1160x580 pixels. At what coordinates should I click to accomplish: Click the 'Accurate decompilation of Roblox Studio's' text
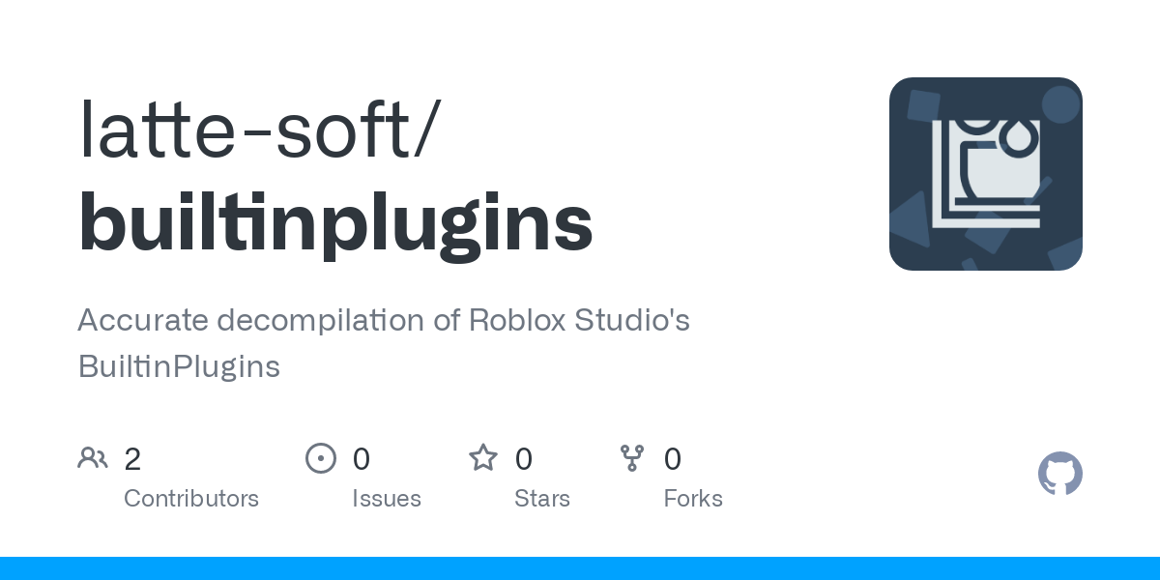384,321
